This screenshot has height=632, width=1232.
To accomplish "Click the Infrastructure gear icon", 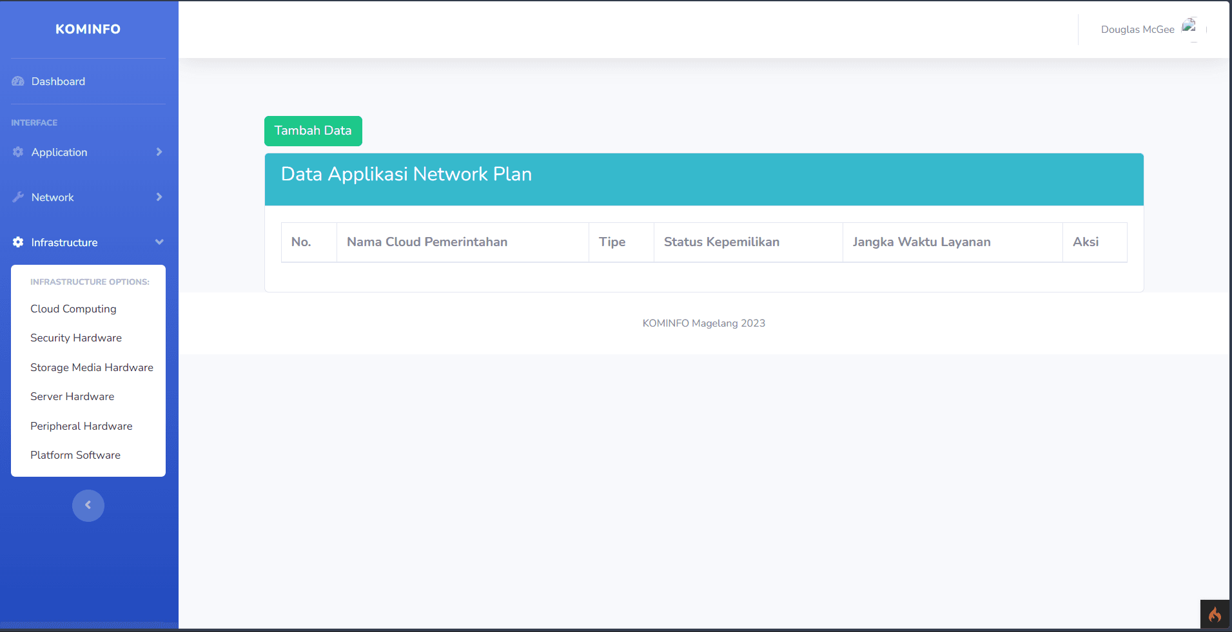I will (x=18, y=242).
